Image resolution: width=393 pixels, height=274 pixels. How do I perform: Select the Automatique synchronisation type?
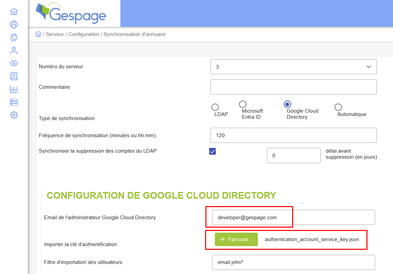[x=338, y=107]
